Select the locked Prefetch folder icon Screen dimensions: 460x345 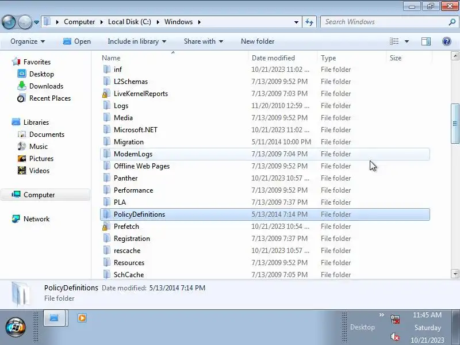pyautogui.click(x=106, y=227)
